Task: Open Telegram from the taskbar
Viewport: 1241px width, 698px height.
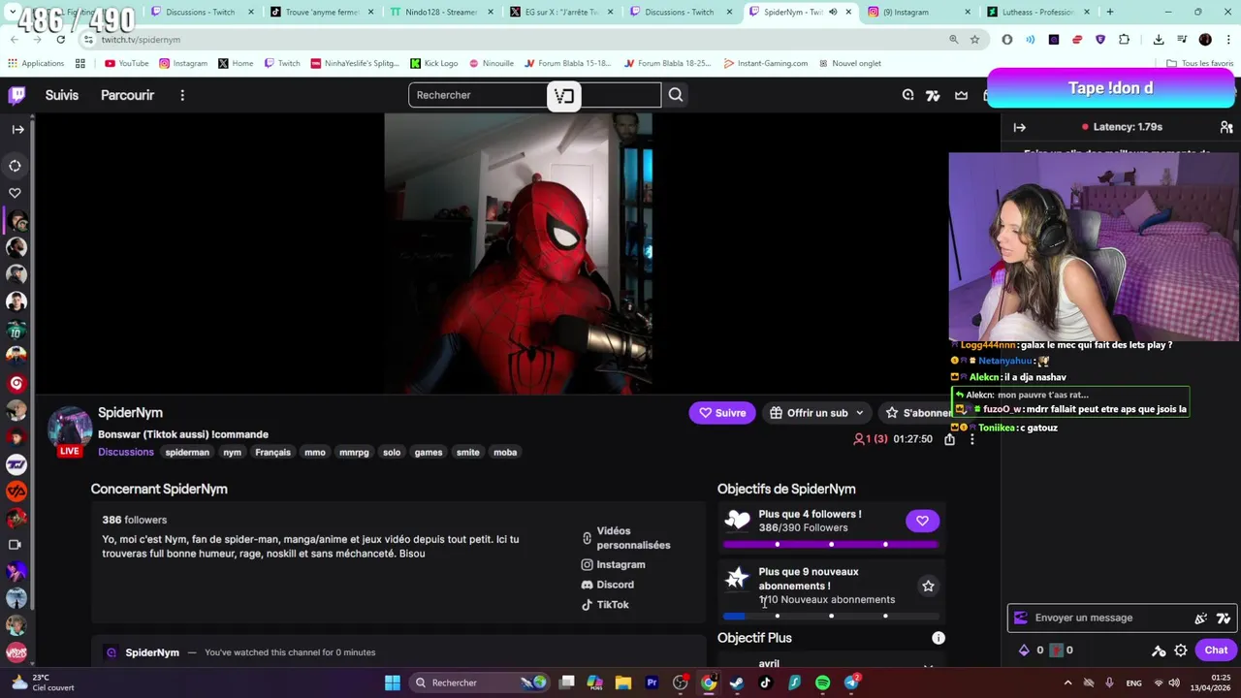Action: click(x=851, y=682)
